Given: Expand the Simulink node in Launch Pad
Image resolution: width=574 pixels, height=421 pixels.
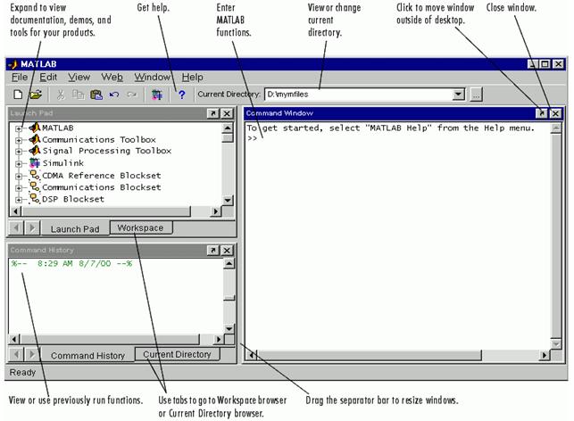Looking at the screenshot, I should [18, 164].
